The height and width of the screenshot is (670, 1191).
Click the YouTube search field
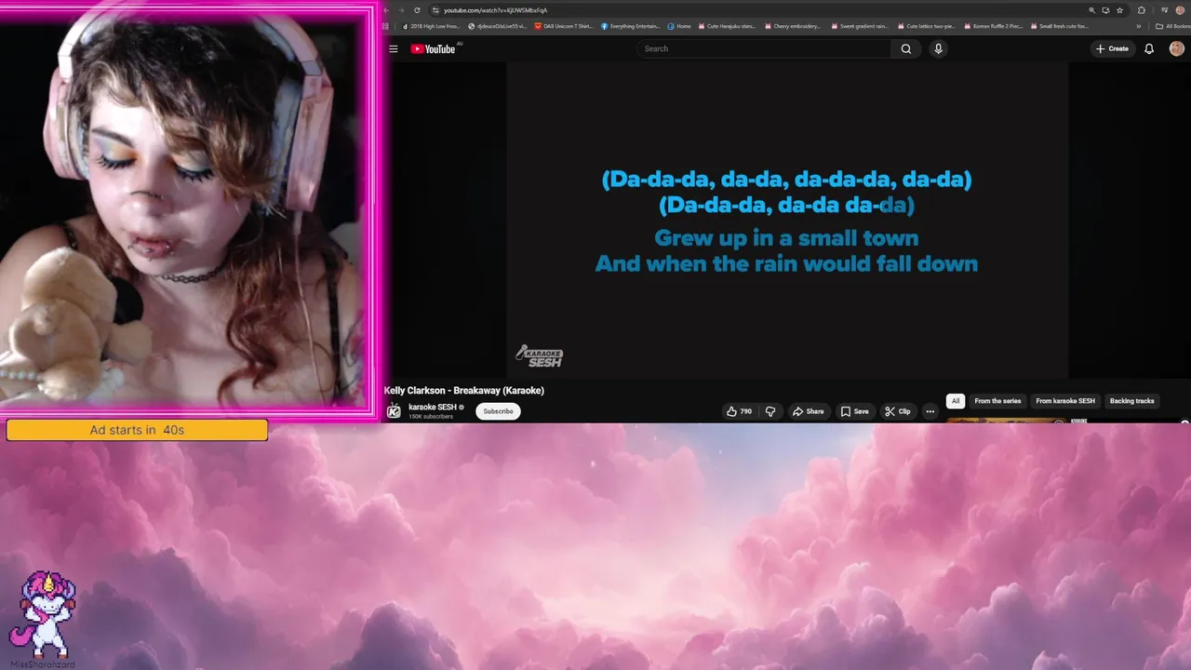[x=765, y=48]
